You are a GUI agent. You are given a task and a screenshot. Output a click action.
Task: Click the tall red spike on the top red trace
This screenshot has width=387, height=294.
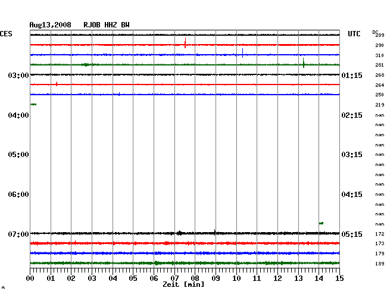pos(185,43)
